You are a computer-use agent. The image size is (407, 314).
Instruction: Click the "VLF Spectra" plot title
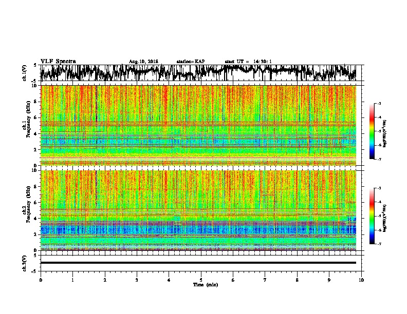point(58,61)
